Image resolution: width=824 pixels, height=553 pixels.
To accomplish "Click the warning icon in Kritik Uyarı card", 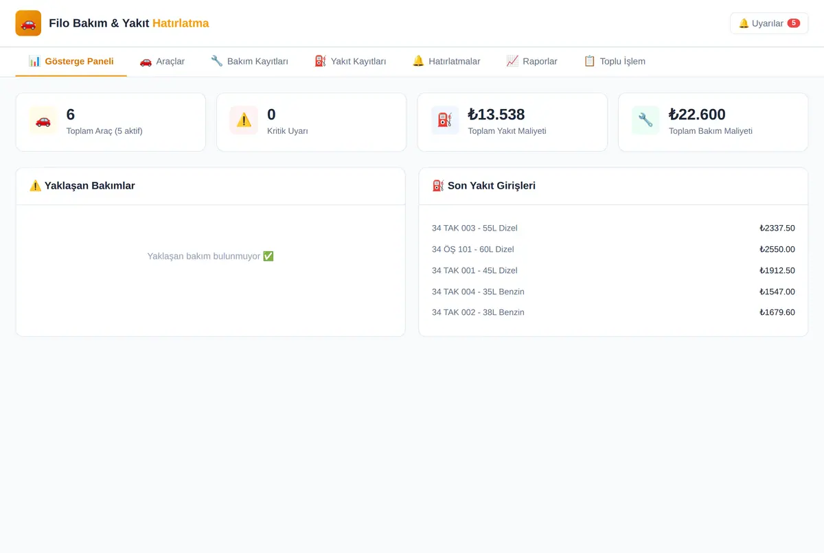I will pos(244,121).
